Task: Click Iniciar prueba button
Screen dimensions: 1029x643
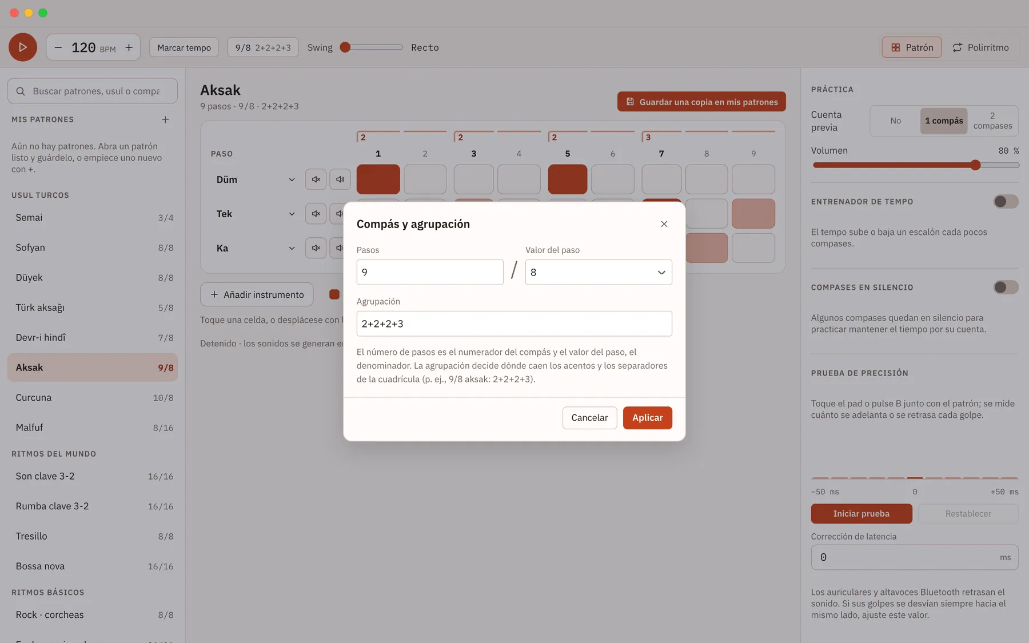Action: pos(862,514)
